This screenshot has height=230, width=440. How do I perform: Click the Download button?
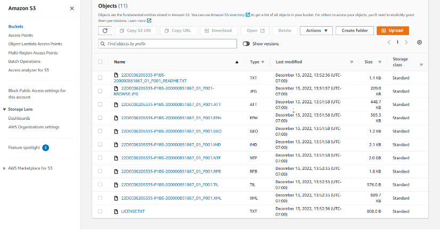(x=218, y=30)
